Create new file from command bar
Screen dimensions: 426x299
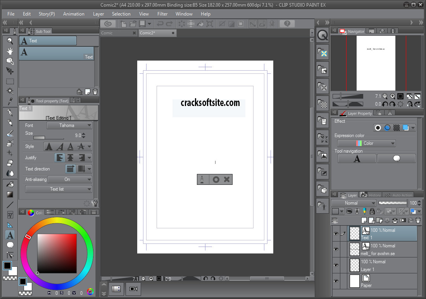pyautogui.click(x=123, y=24)
